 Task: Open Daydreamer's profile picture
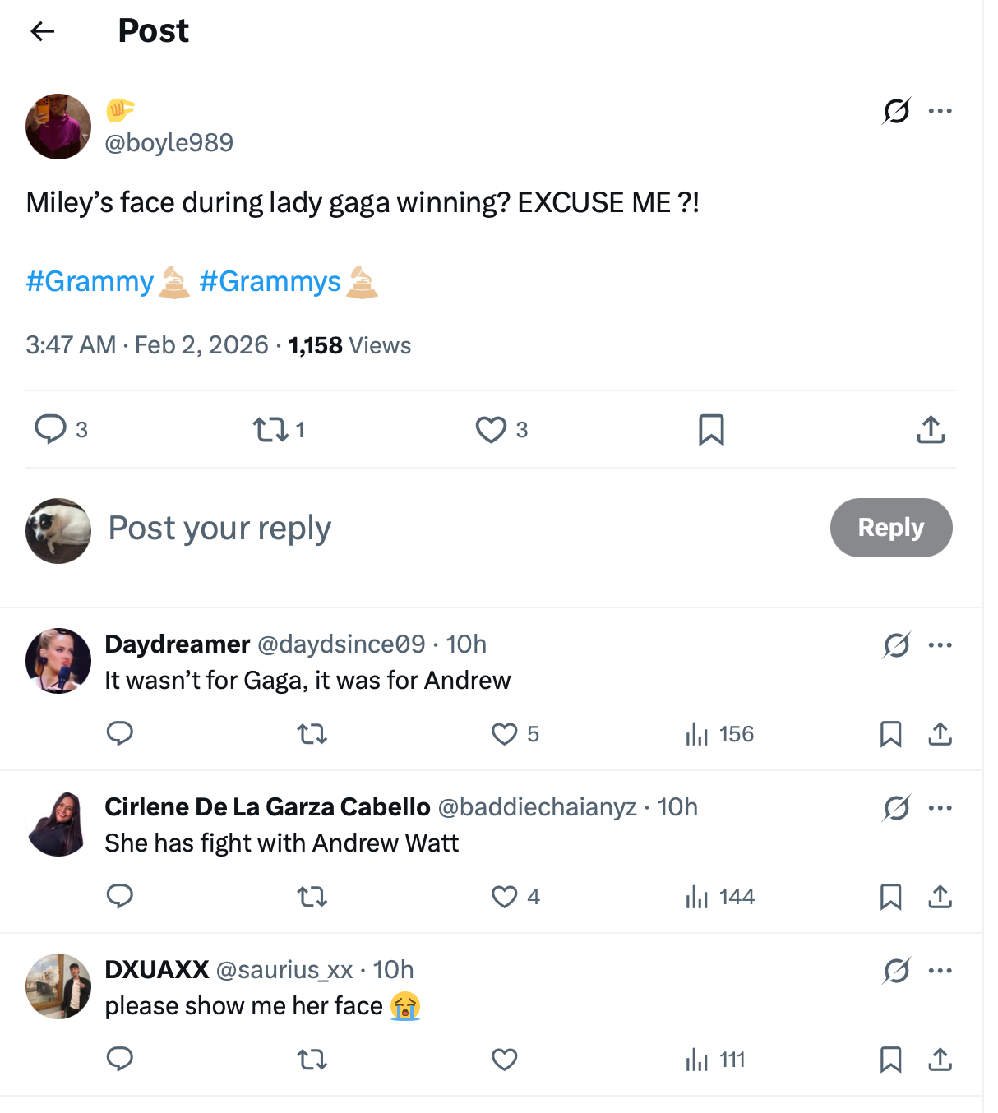(x=58, y=661)
